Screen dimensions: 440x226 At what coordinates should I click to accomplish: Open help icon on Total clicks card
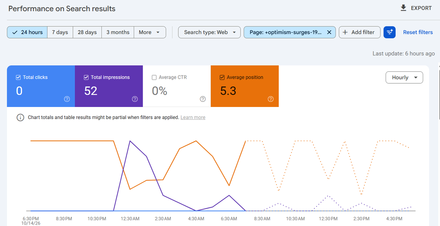[x=67, y=99]
